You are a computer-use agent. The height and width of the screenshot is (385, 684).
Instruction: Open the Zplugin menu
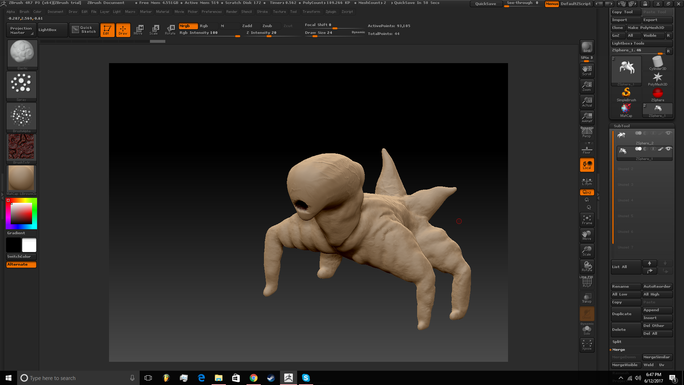[x=331, y=12]
